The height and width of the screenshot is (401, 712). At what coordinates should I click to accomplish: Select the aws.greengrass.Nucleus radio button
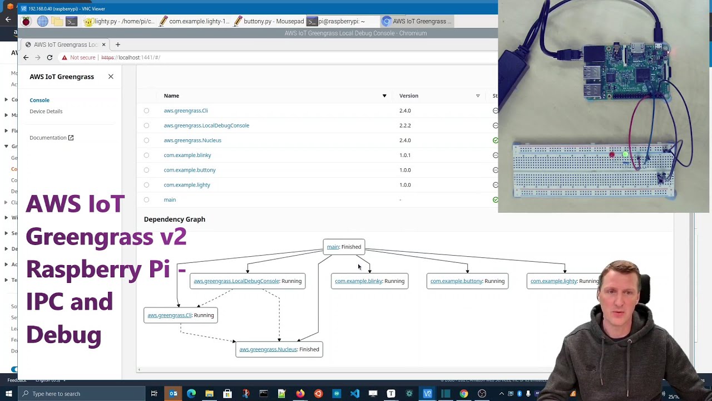pyautogui.click(x=146, y=140)
